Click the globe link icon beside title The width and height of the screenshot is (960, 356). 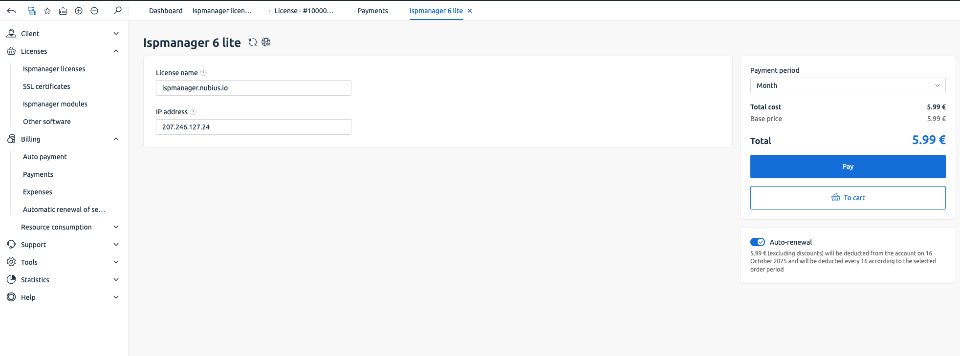(266, 42)
